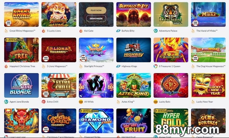Click provider icon beside 8 Treasures 1 Queen
Viewport: 229px width, 138px height.
pos(155,66)
